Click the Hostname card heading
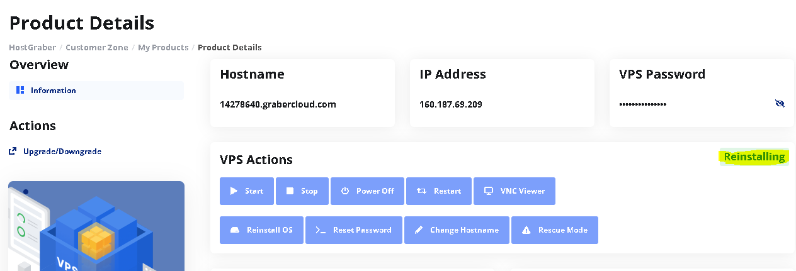This screenshot has height=271, width=796. (252, 74)
